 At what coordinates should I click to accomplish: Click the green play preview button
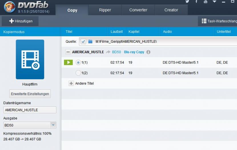tap(68, 62)
